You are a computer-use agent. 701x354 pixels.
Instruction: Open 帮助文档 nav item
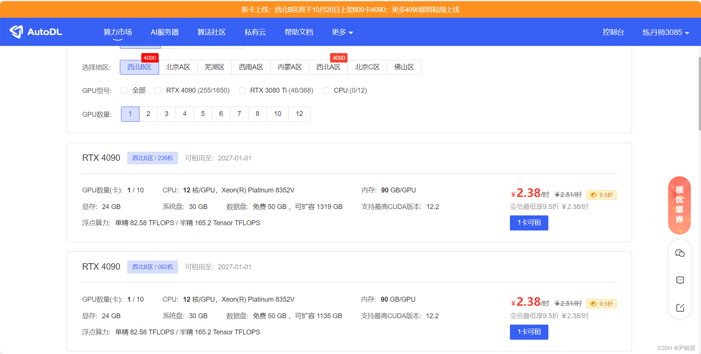[x=299, y=32]
